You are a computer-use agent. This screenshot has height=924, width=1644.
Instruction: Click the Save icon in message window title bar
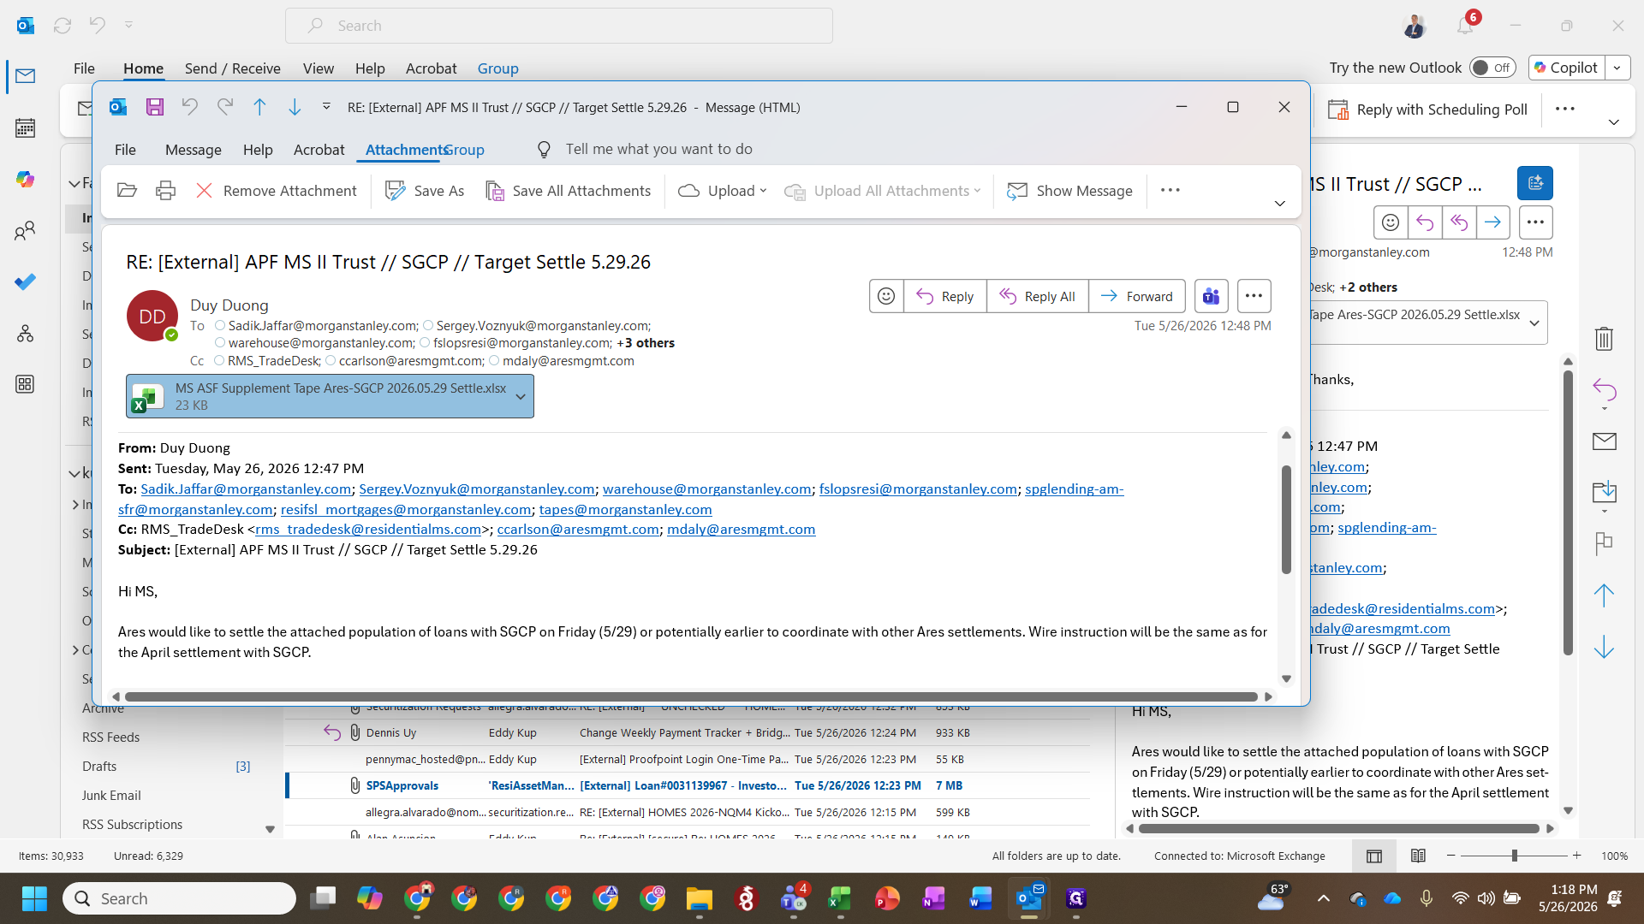155,107
